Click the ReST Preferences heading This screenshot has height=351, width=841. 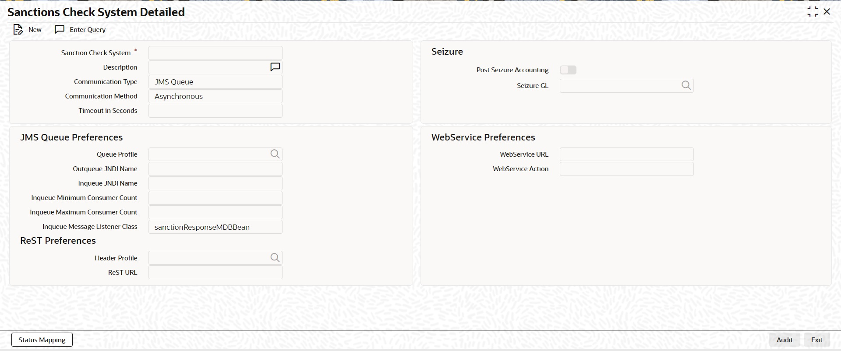(58, 241)
